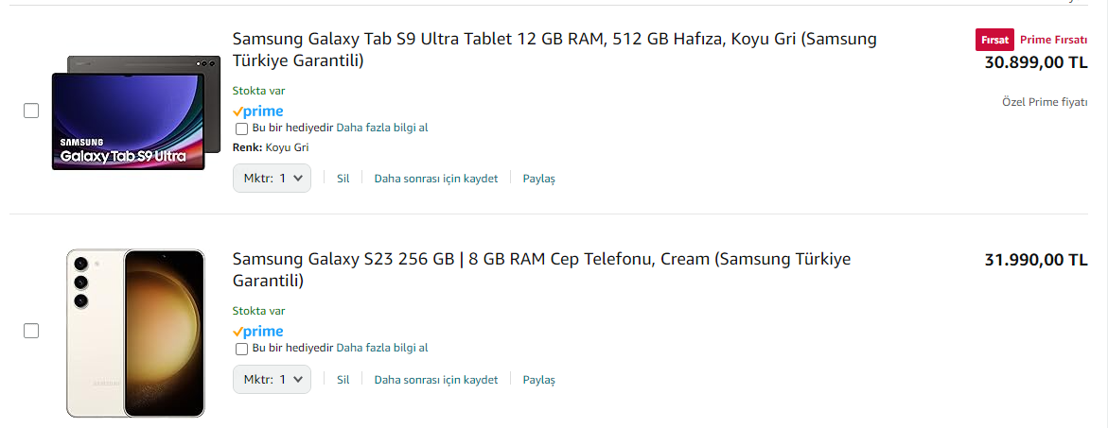Save the Galaxy Tab S9 Ultra for later
This screenshot has height=428, width=1108.
(x=435, y=179)
